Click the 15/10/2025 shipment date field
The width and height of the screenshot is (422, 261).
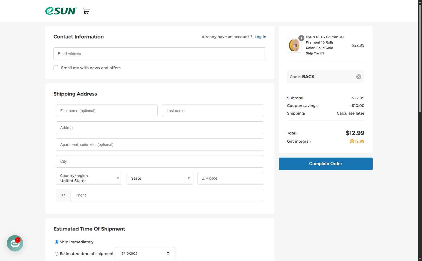pyautogui.click(x=145, y=254)
